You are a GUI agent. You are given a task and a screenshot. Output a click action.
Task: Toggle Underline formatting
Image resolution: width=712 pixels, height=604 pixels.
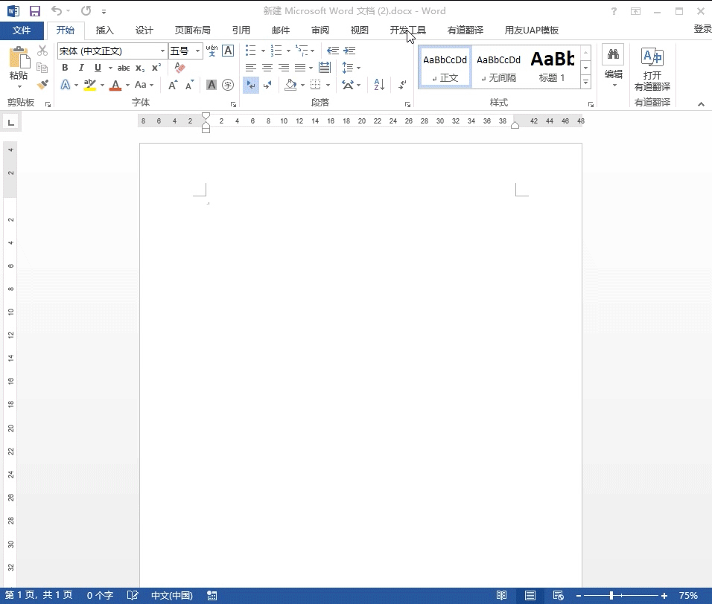click(x=98, y=68)
